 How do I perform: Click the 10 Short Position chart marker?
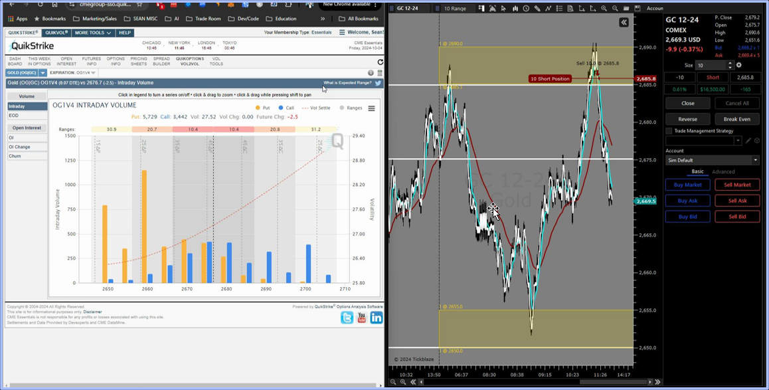point(550,78)
